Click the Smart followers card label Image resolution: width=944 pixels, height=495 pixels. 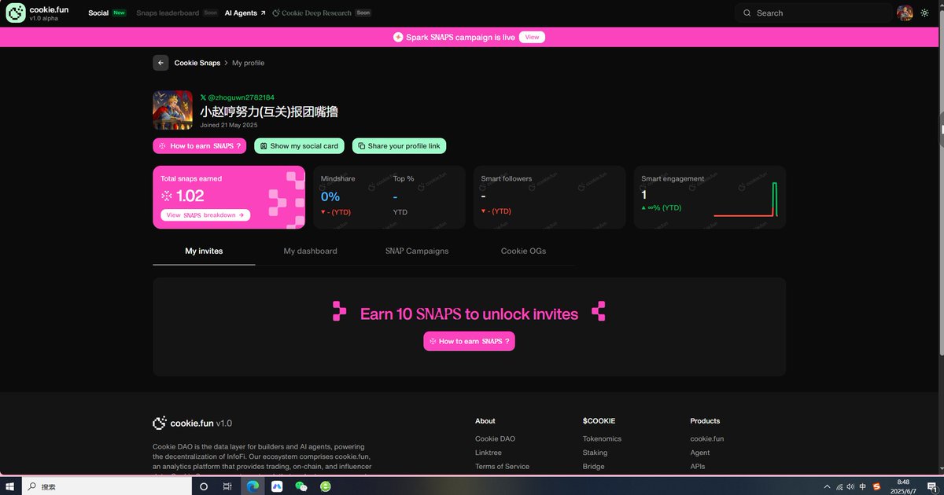click(x=507, y=178)
